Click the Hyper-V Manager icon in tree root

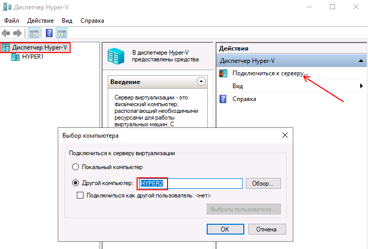[x=6, y=47]
